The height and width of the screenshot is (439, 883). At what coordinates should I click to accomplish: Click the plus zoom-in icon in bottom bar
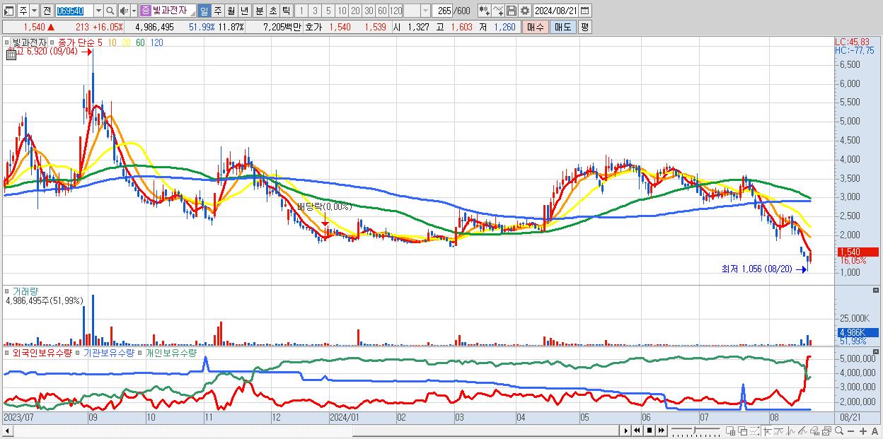pyautogui.click(x=863, y=431)
